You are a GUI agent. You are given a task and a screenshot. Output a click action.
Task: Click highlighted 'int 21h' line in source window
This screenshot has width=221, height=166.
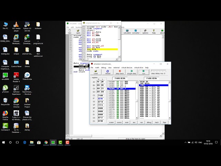(x=102, y=49)
